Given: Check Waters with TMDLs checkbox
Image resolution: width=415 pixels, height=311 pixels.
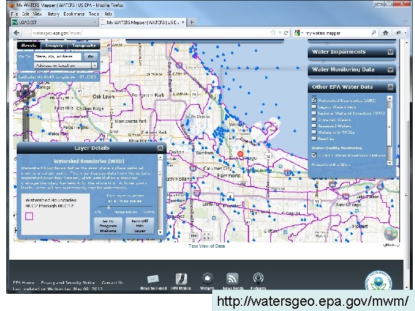Looking at the screenshot, I should pos(314,132).
